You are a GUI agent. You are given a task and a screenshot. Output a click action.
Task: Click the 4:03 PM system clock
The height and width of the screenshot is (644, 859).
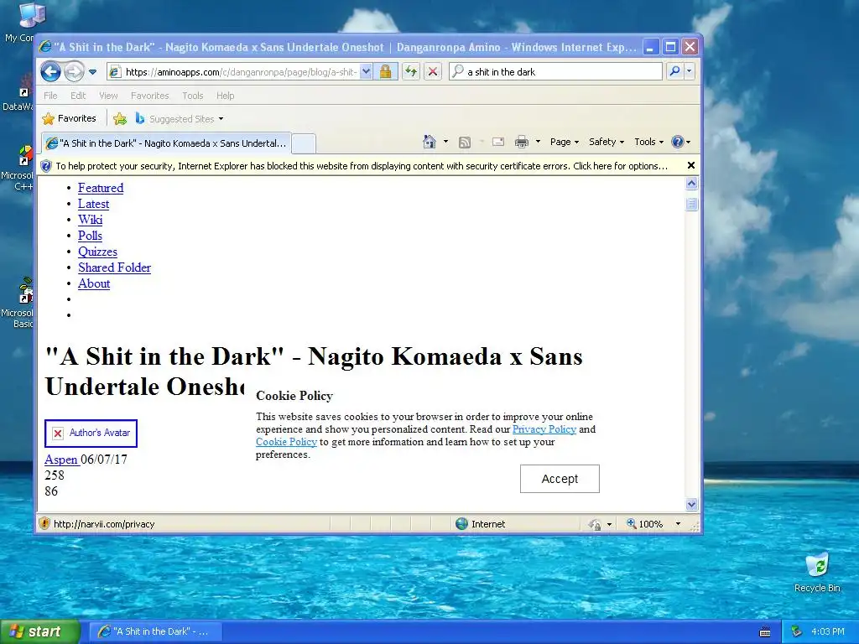828,631
